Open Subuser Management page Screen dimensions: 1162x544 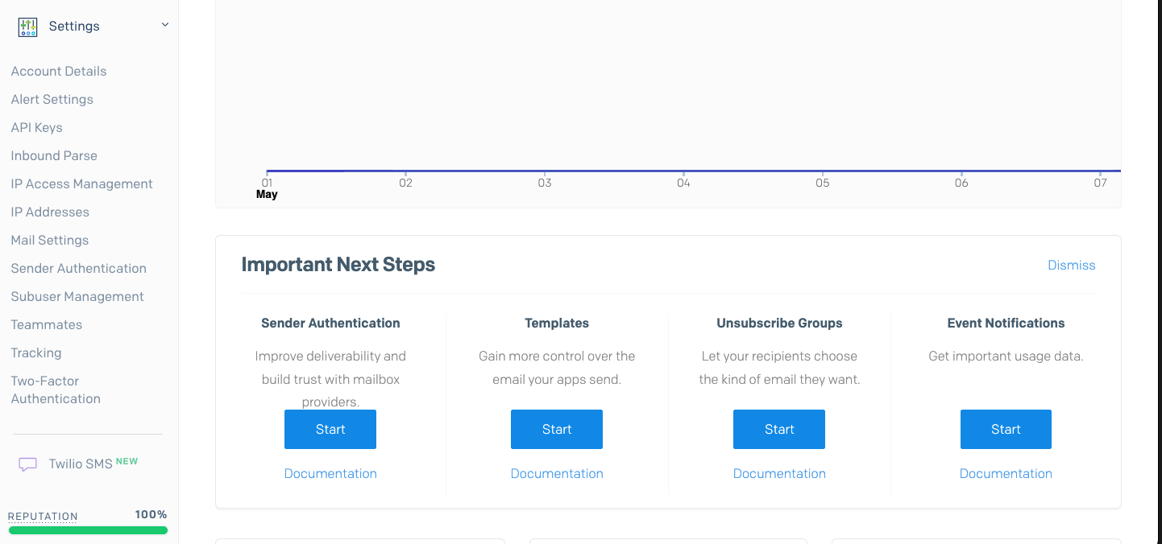point(77,296)
